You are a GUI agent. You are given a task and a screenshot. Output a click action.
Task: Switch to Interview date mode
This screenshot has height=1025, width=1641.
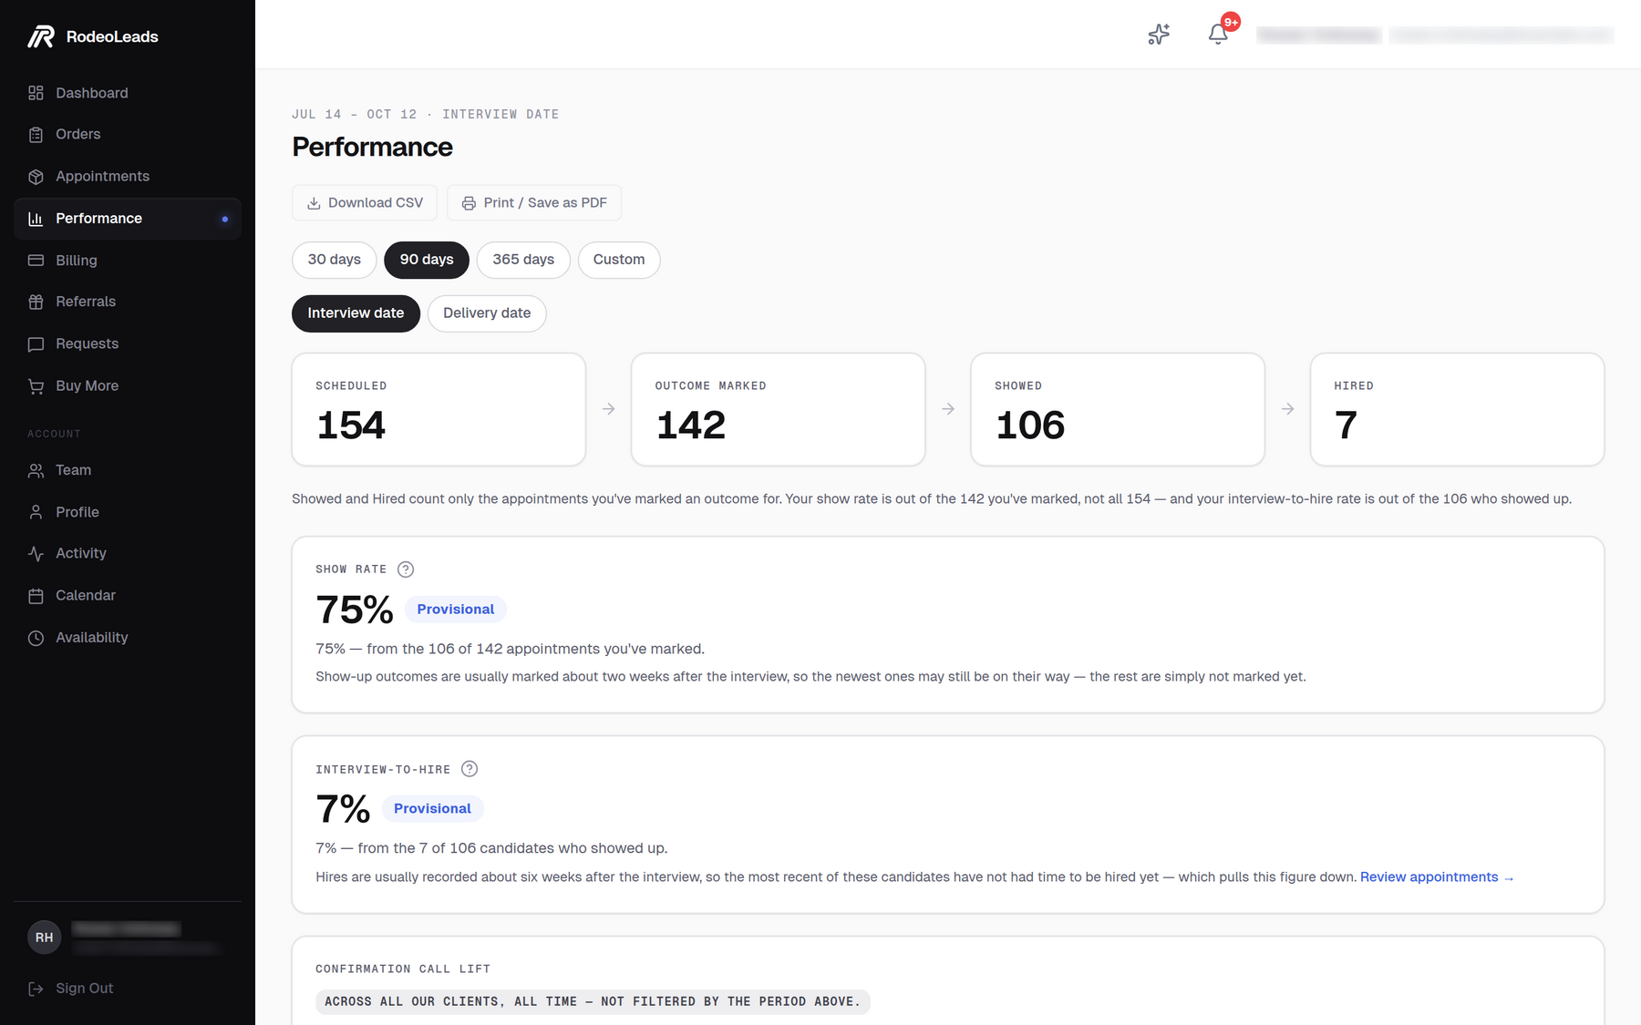click(x=356, y=313)
